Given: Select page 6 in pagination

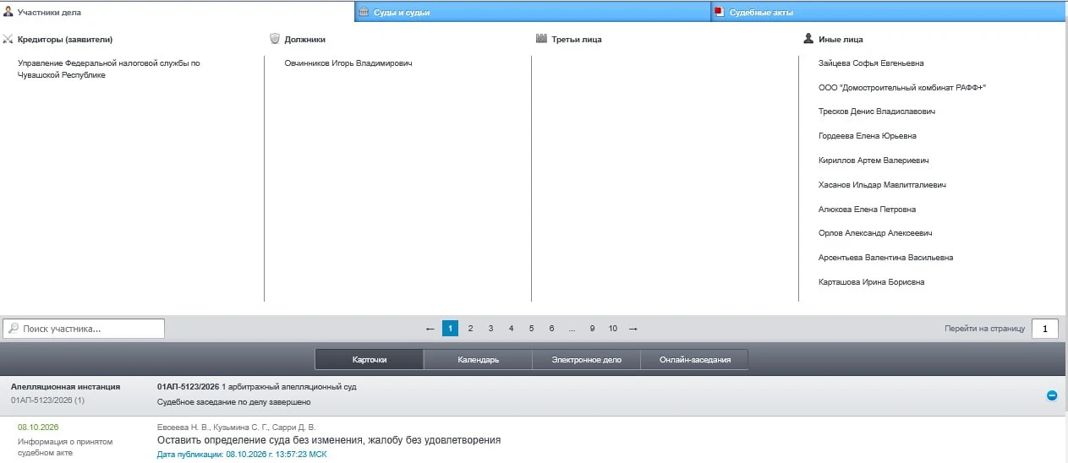Looking at the screenshot, I should [551, 329].
